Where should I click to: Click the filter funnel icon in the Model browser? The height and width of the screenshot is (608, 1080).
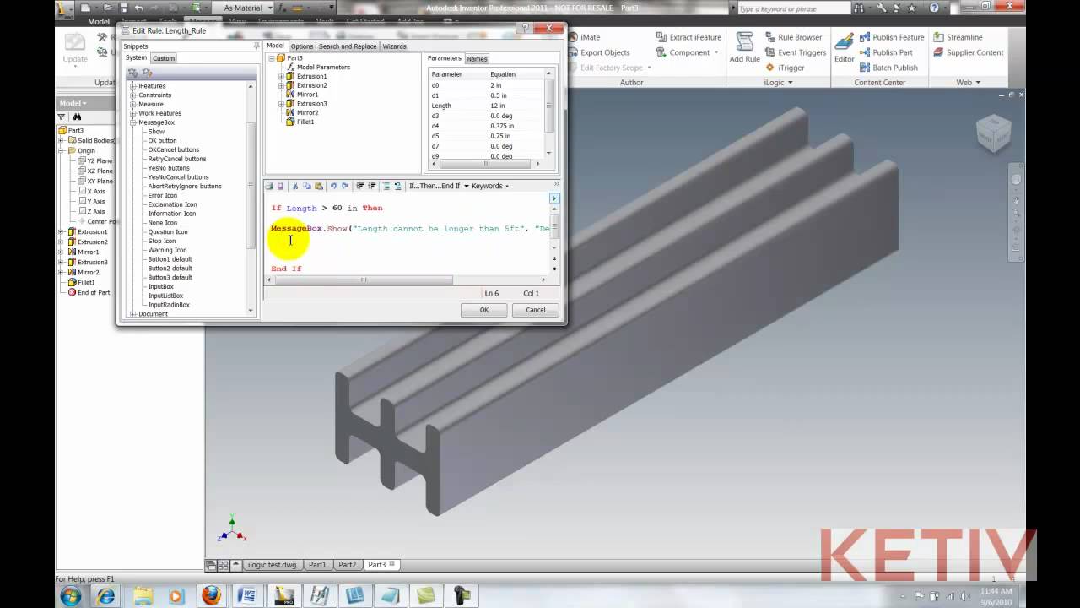(x=62, y=117)
